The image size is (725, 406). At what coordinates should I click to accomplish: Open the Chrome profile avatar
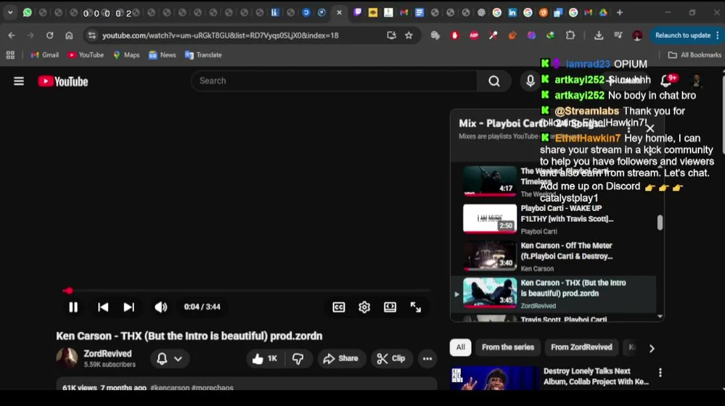pyautogui.click(x=637, y=35)
